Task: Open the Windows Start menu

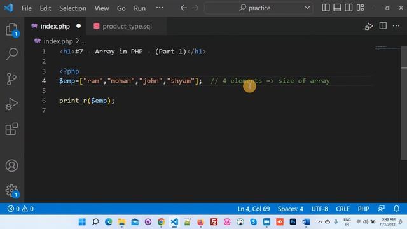Action: [x=82, y=222]
